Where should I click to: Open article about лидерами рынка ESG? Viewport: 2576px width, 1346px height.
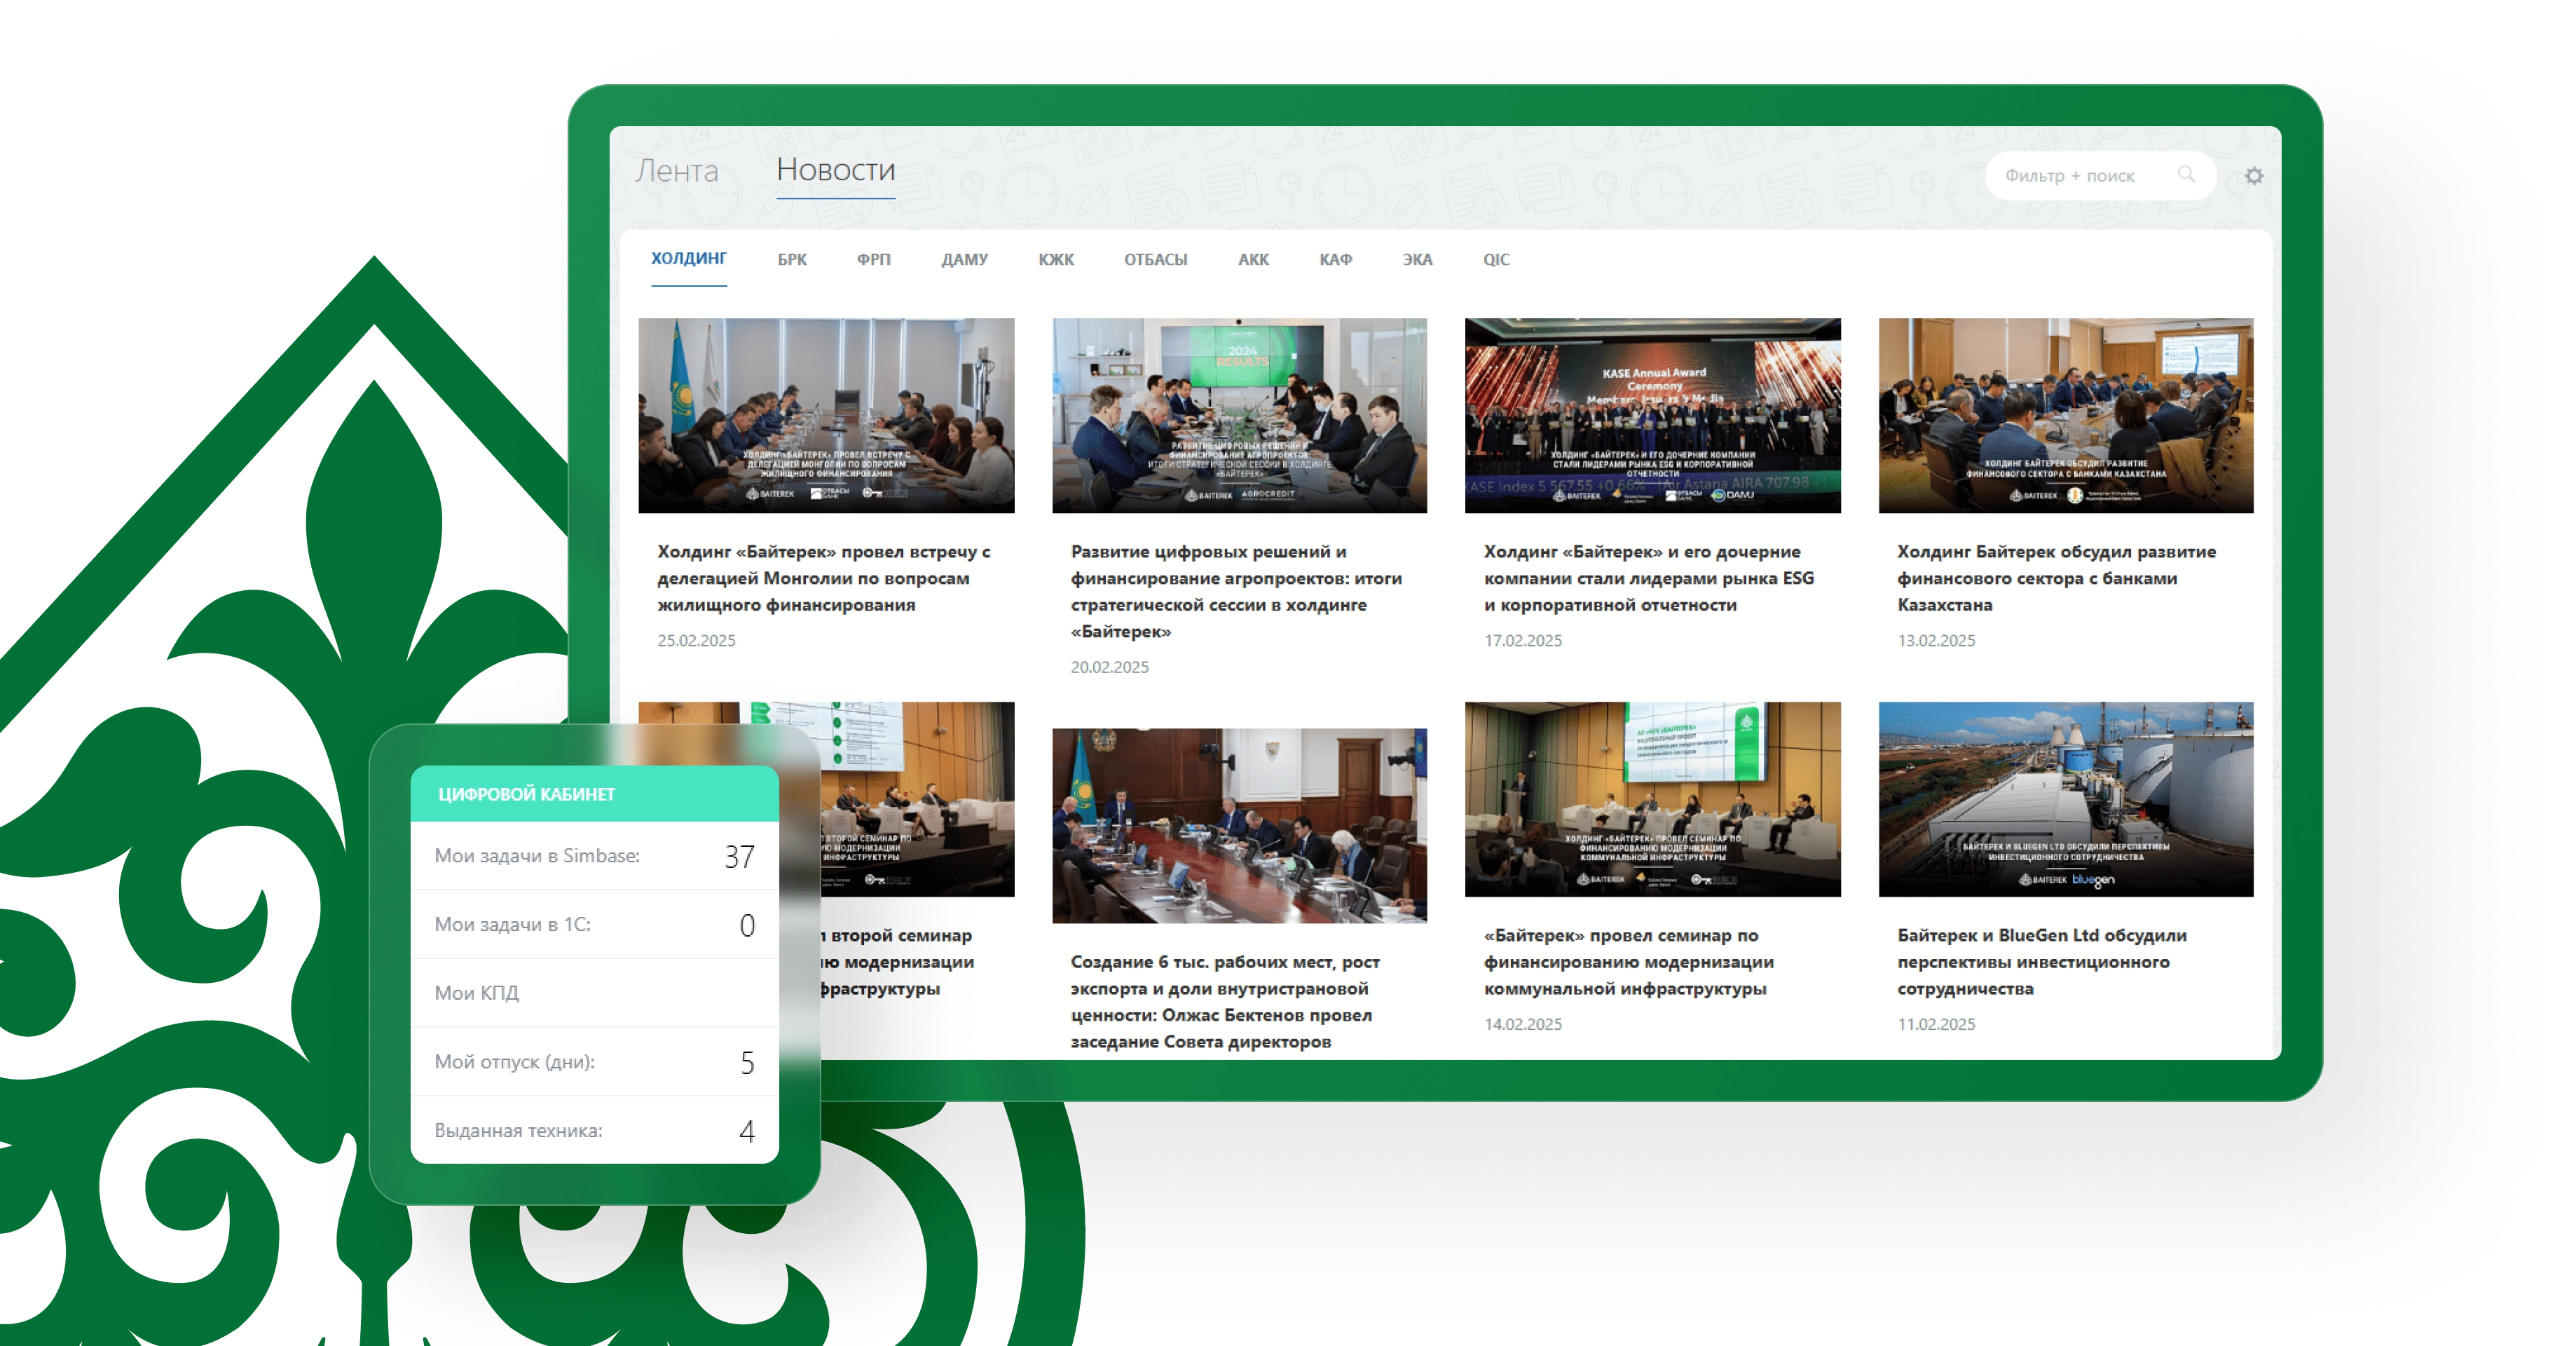point(1649,578)
